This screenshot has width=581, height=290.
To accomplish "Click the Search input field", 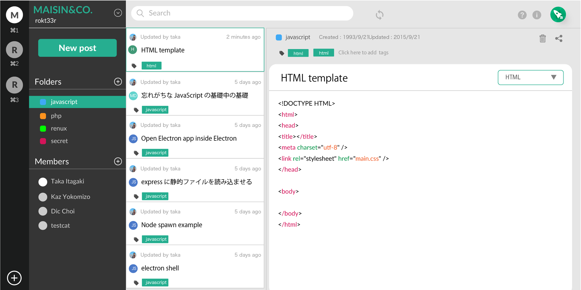I will [242, 13].
